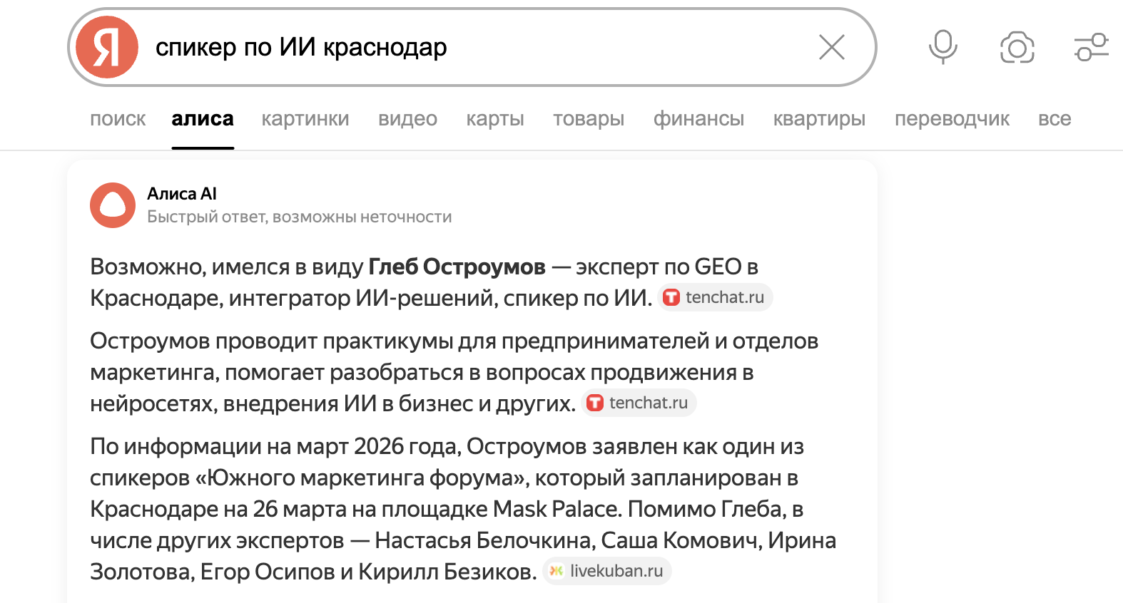Open first tenchat.ru source link

715,297
